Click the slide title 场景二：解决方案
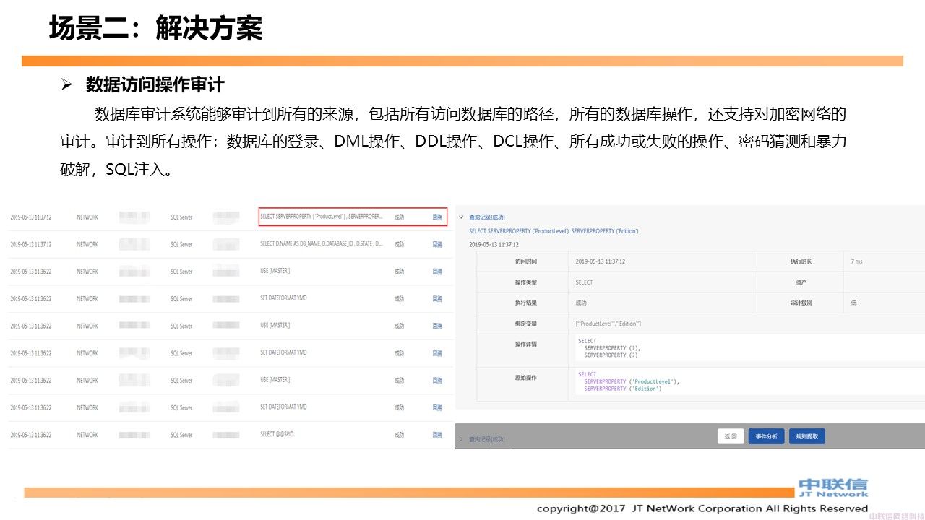The width and height of the screenshot is (925, 520). (155, 28)
